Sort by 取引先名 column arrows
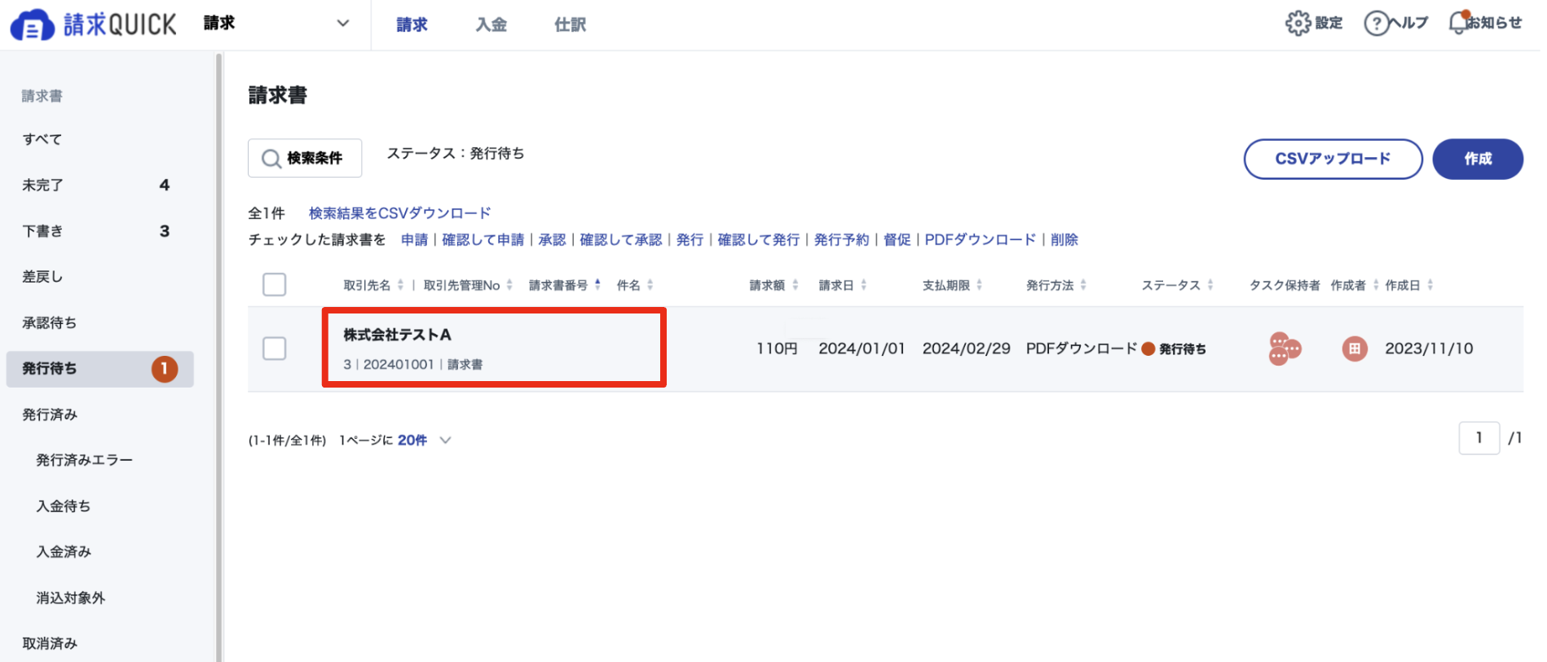This screenshot has width=1547, height=662. 400,285
